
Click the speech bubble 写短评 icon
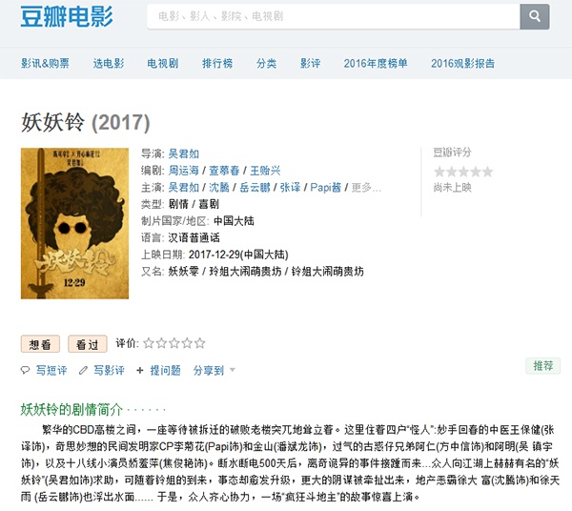coord(25,370)
